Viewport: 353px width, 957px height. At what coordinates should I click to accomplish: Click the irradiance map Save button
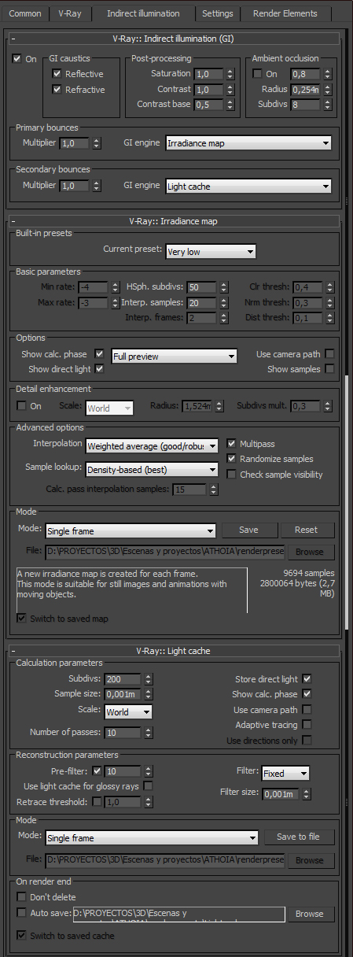coord(248,530)
